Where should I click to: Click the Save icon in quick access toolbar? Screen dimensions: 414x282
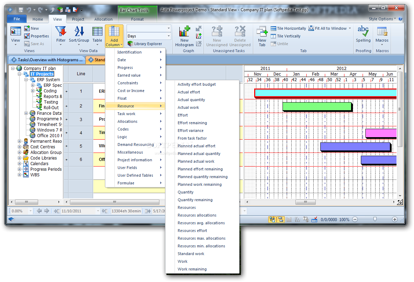tap(21, 10)
